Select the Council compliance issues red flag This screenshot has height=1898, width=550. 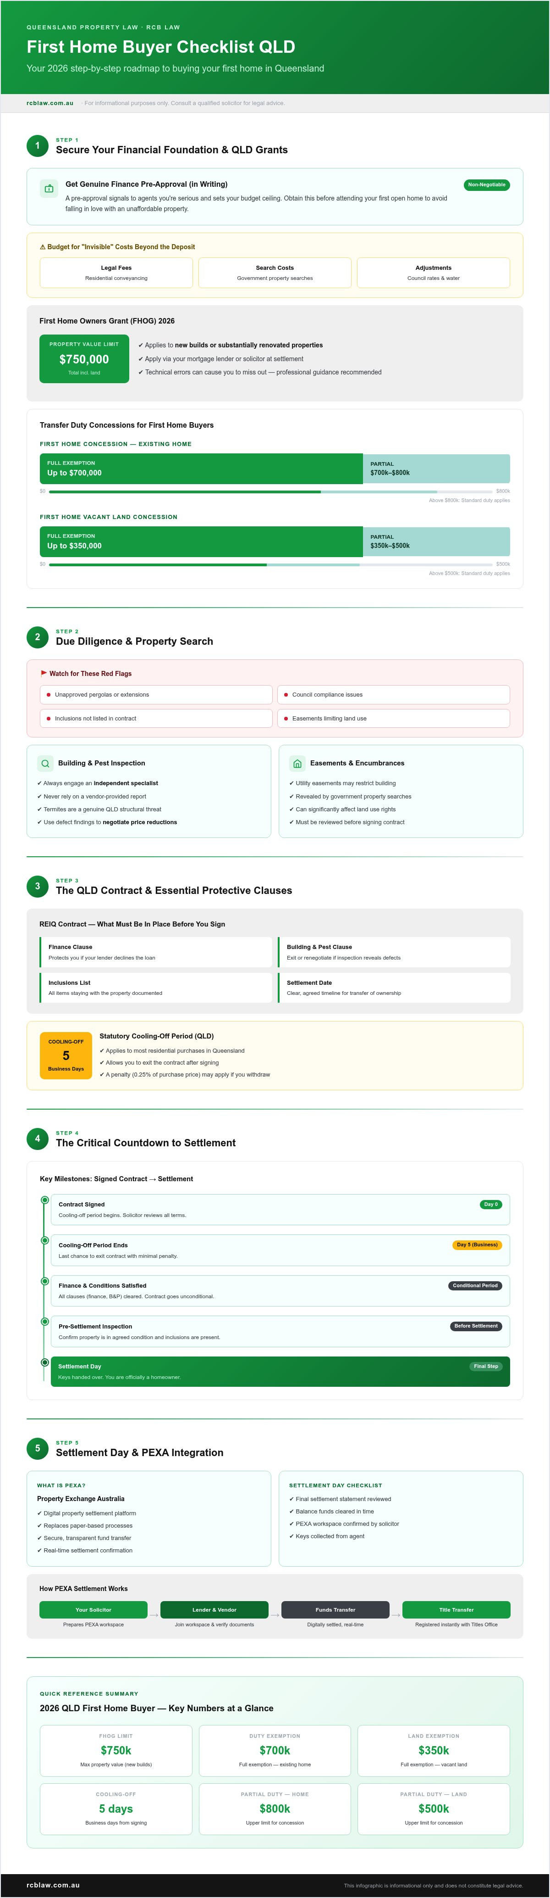coord(394,695)
